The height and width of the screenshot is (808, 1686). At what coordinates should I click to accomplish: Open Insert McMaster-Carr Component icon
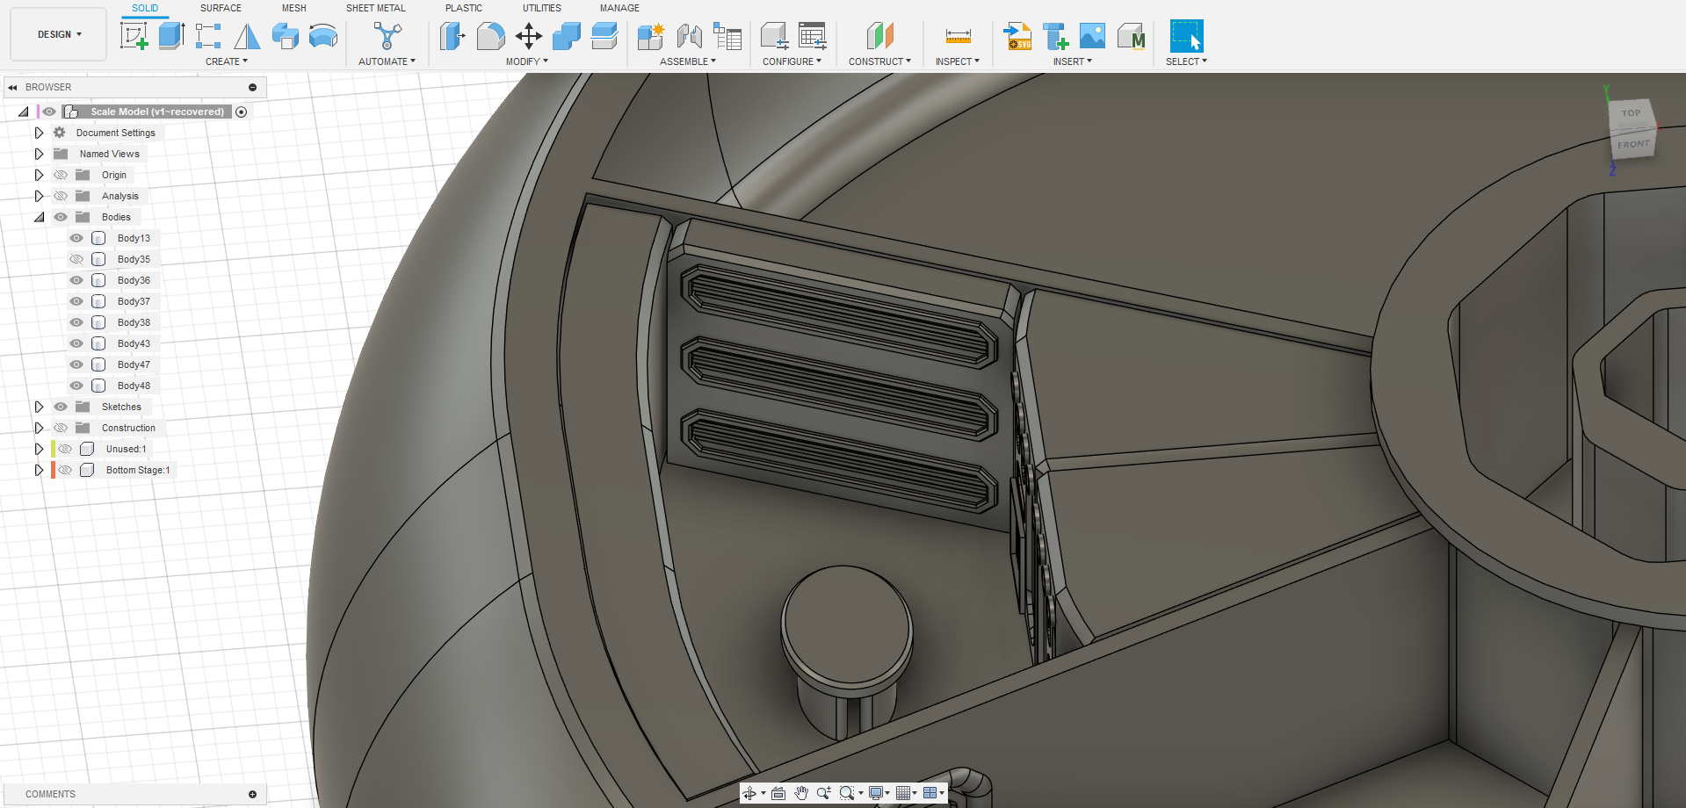pos(1131,36)
